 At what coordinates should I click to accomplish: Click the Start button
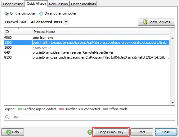pos(141,132)
